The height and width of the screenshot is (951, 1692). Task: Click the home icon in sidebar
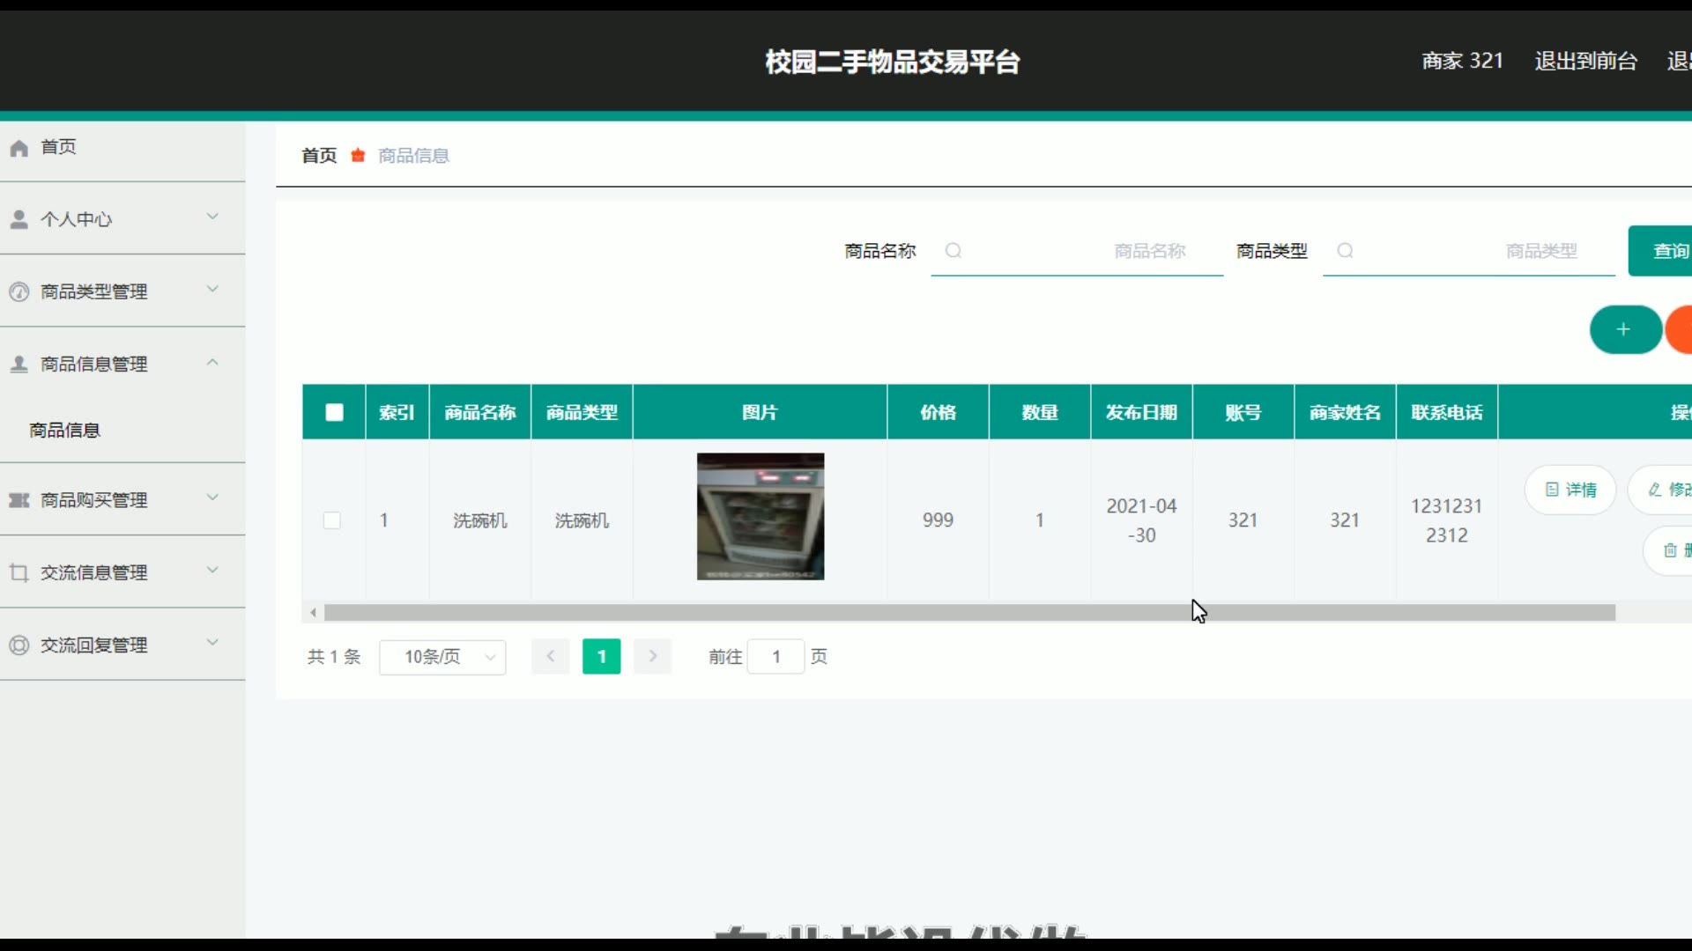(19, 148)
